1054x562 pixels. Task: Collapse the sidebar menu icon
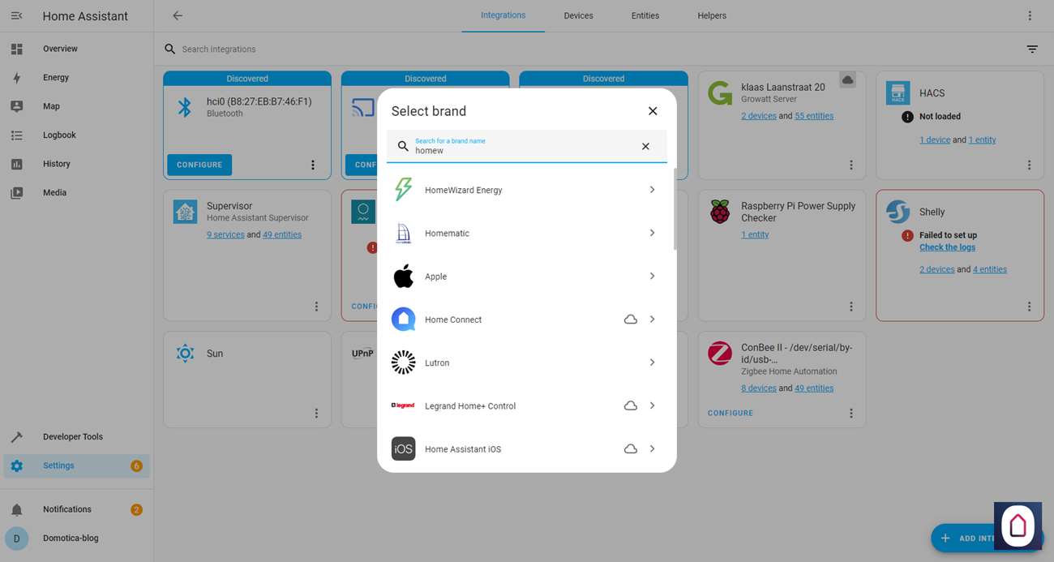(16, 15)
